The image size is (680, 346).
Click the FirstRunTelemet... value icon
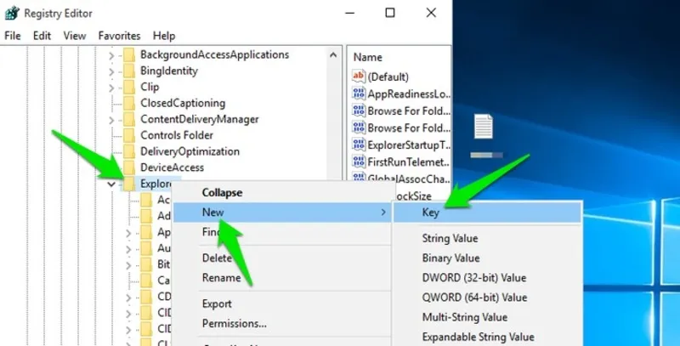tap(359, 162)
